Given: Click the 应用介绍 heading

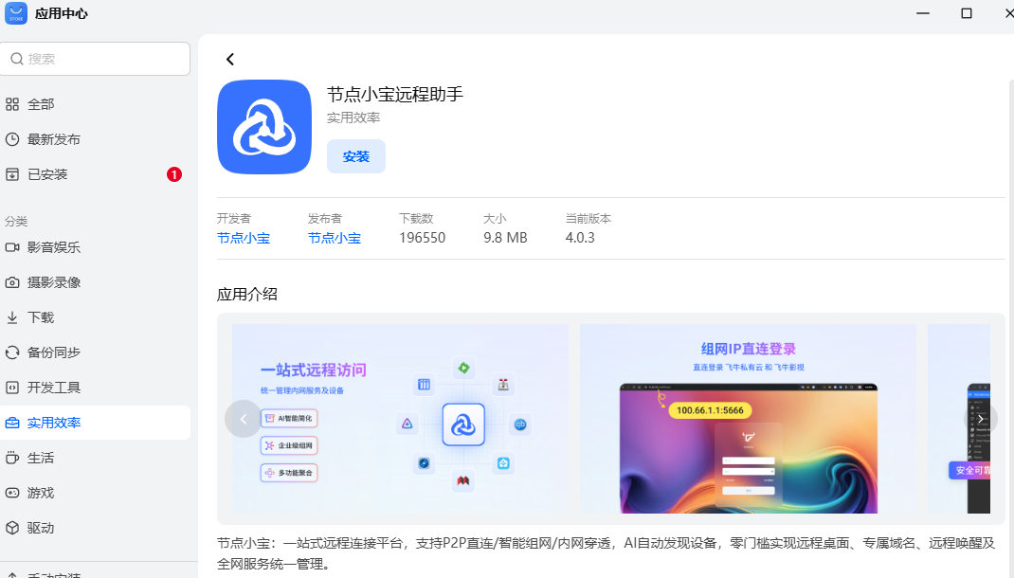Looking at the screenshot, I should [x=247, y=294].
